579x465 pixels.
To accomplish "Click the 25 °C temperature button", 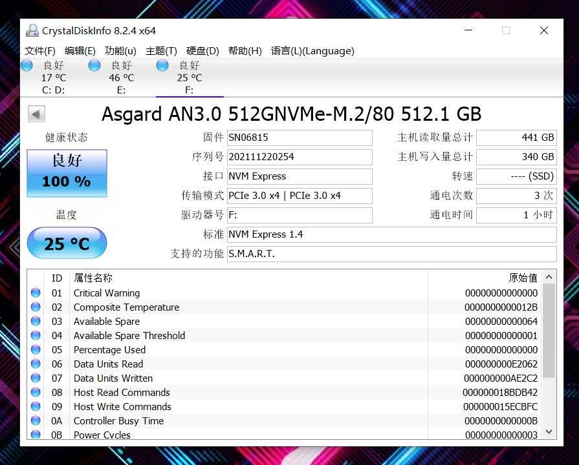I will [x=67, y=243].
